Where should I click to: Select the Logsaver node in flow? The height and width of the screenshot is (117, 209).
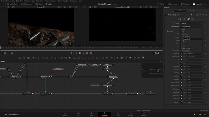tap(58, 69)
